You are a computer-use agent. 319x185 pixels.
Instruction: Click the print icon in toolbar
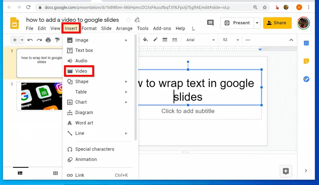click(x=48, y=40)
